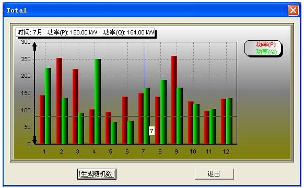Click the green bar for month 1
This screenshot has width=304, height=188.
[x=48, y=106]
